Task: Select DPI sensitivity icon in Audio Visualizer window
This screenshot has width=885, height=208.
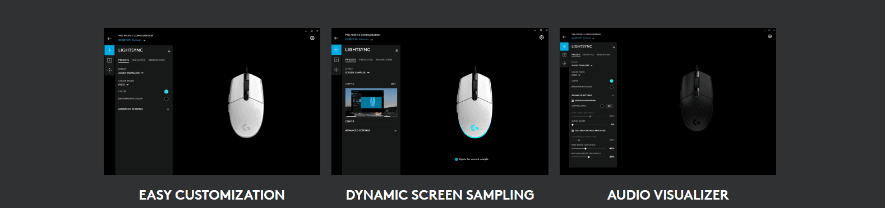Action: coord(564,63)
